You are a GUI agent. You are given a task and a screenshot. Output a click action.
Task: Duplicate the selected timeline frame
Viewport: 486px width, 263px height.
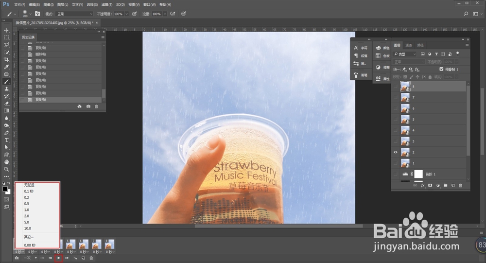tap(83, 258)
